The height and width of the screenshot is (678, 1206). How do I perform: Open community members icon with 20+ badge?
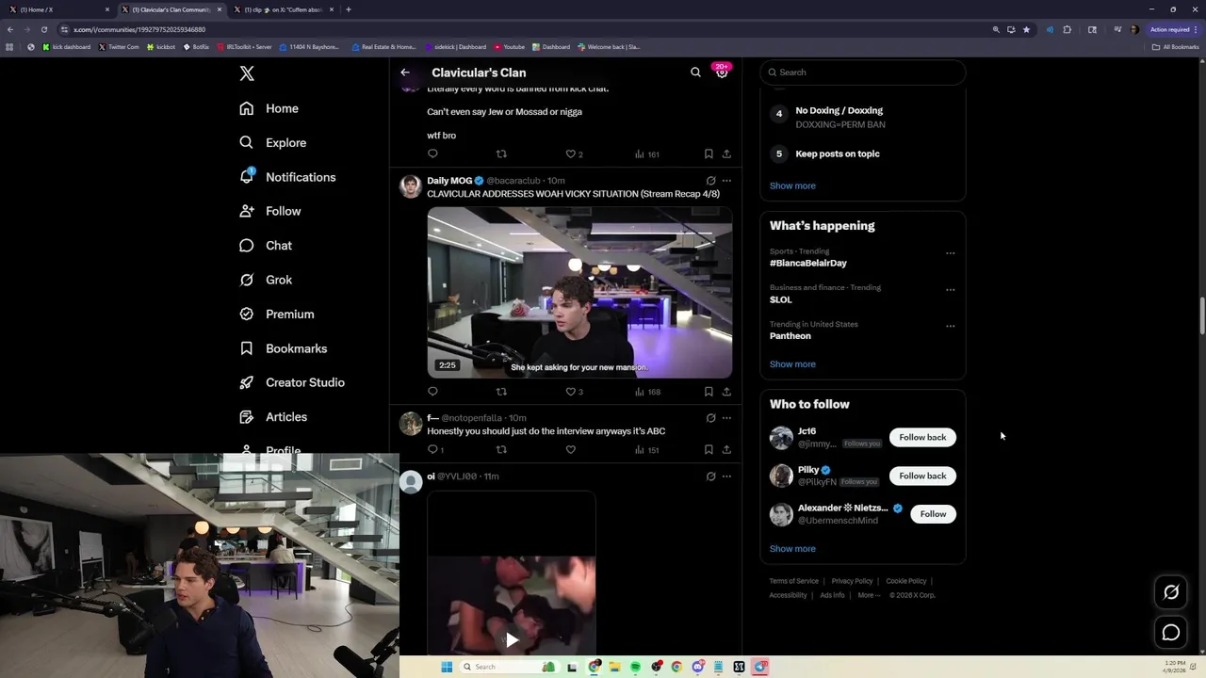click(722, 72)
